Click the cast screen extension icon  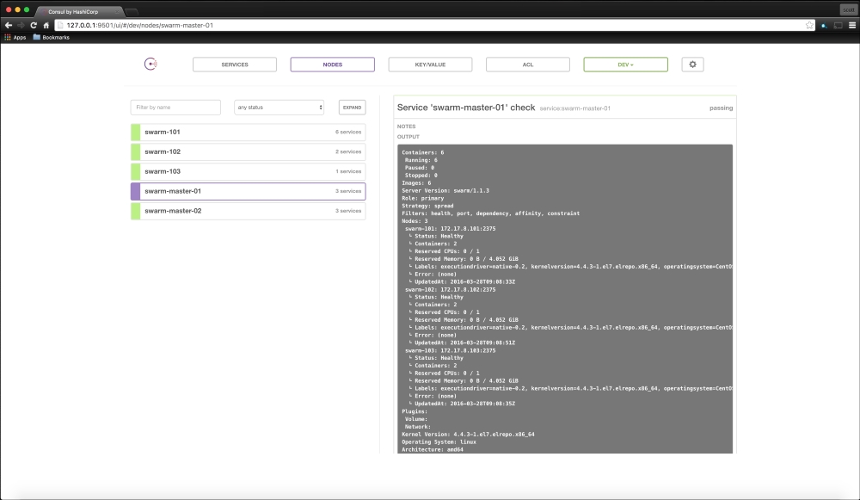837,25
